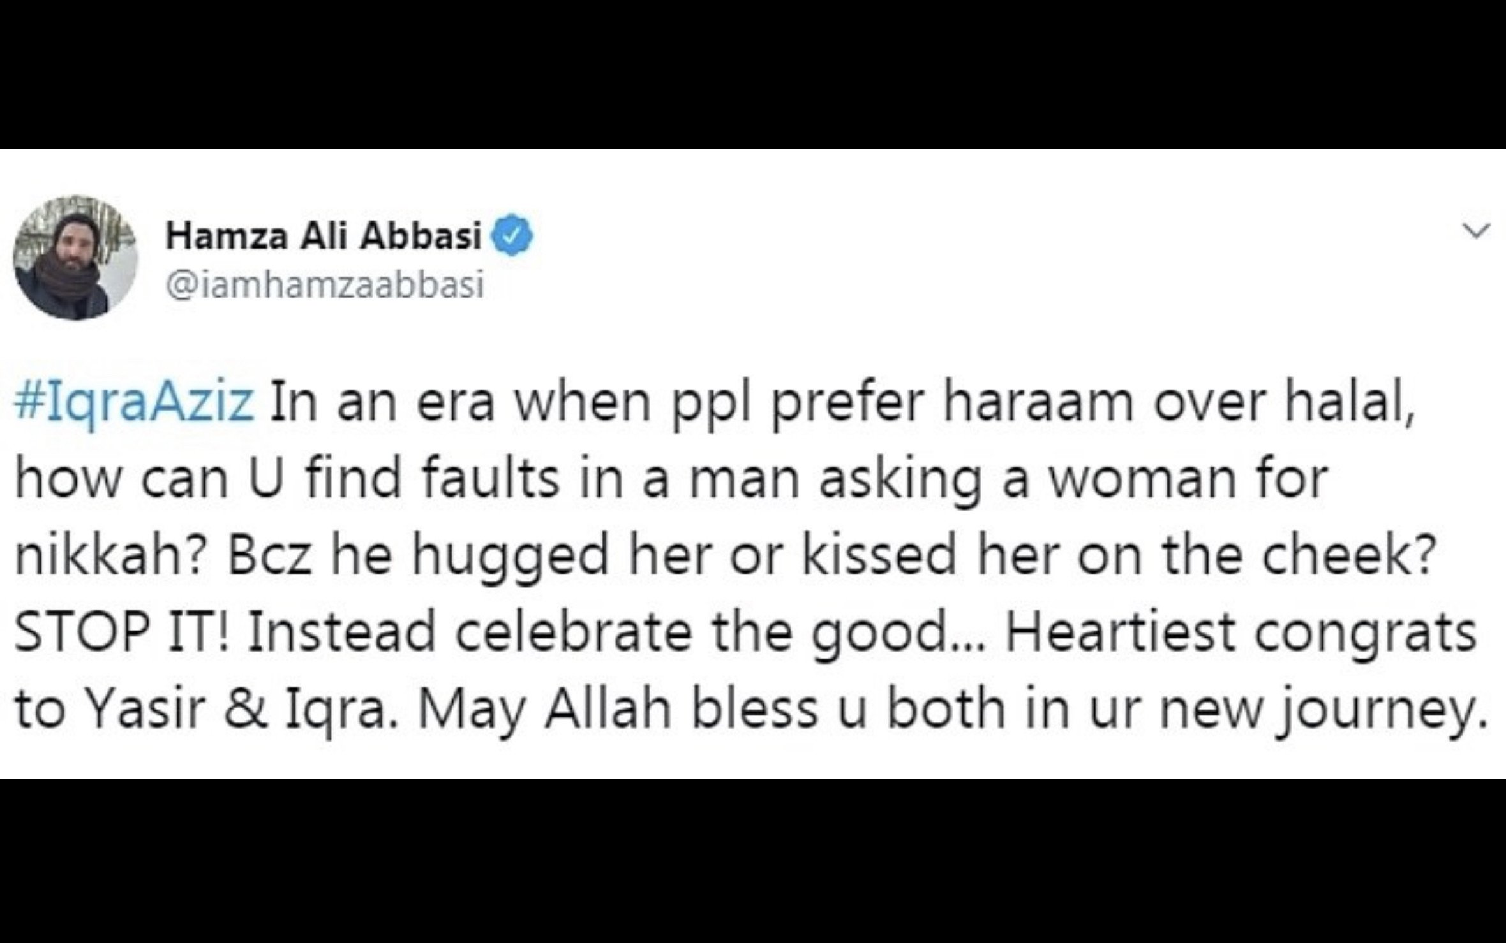Open Hamza Ali Abbasi's profile picture
Image resolution: width=1506 pixels, height=943 pixels.
[x=75, y=258]
